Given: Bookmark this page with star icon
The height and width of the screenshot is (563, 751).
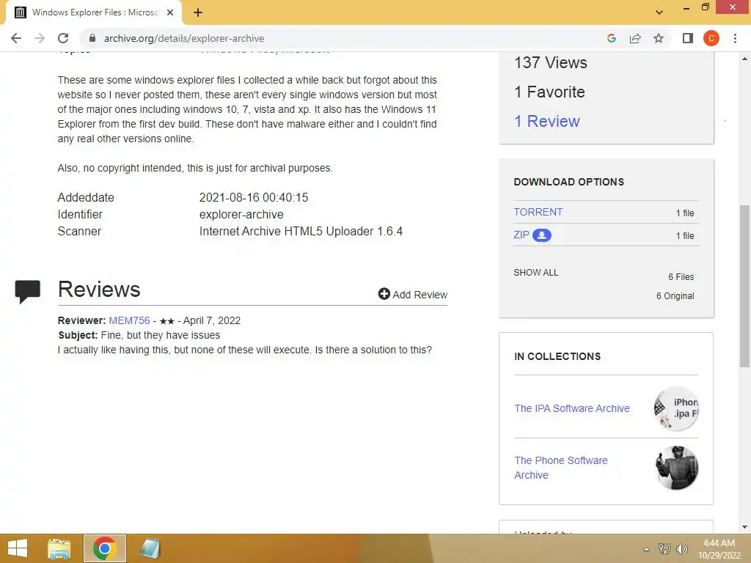Looking at the screenshot, I should tap(659, 38).
